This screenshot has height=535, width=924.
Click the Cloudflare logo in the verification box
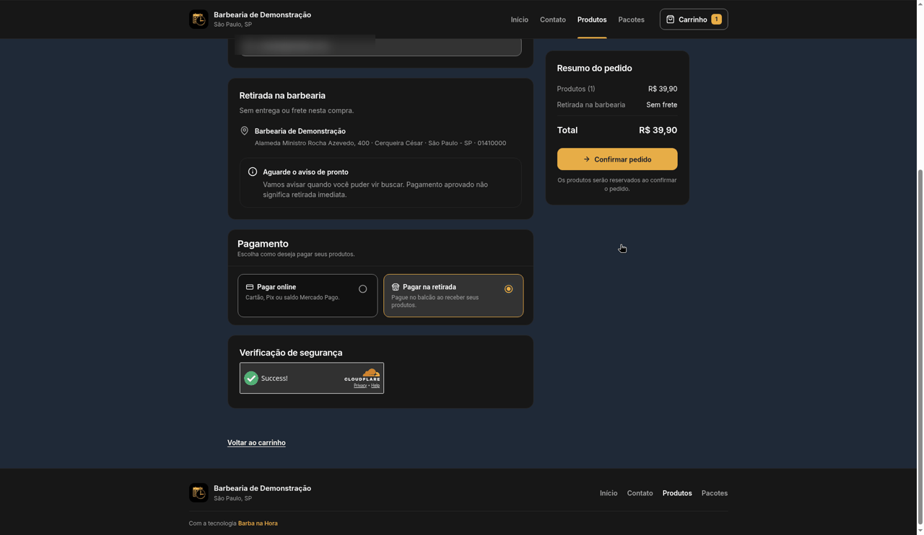point(362,374)
